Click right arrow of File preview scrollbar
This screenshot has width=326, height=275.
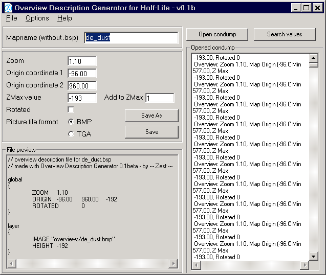click(173, 264)
